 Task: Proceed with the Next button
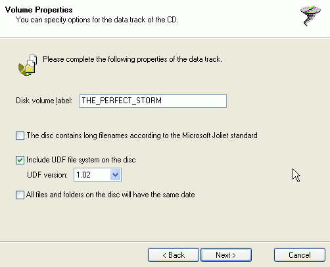tap(226, 255)
